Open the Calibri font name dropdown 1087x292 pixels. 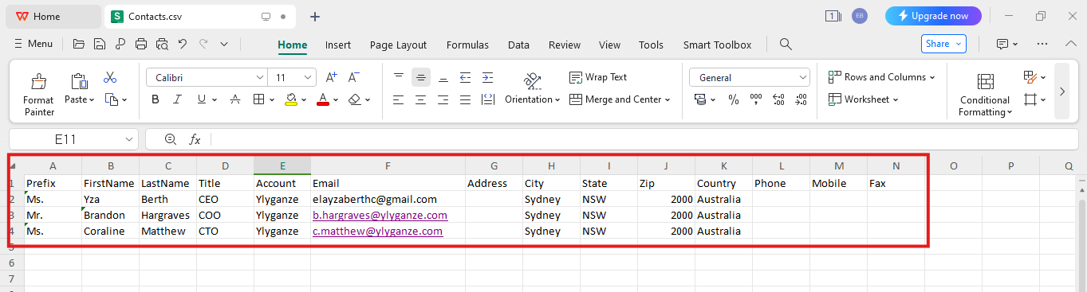[260, 77]
